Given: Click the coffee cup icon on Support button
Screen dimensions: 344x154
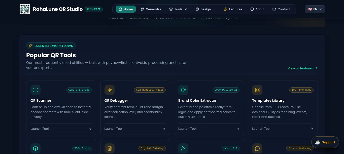Looking at the screenshot, I should [318, 142].
